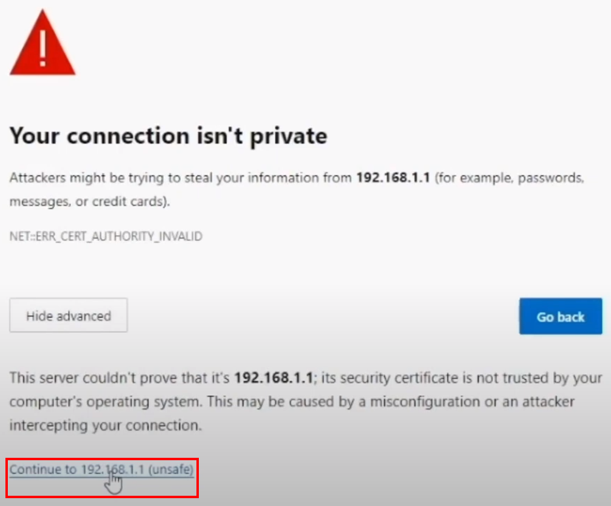Click the "computer's operating system" phrase

click(x=105, y=402)
